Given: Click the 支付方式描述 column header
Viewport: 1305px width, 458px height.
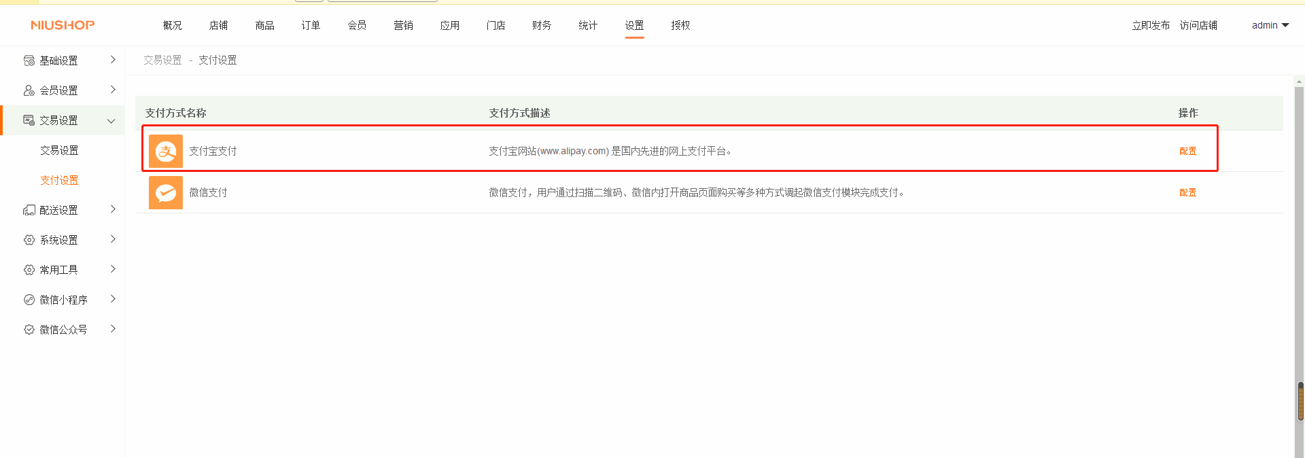Looking at the screenshot, I should pyautogui.click(x=520, y=113).
